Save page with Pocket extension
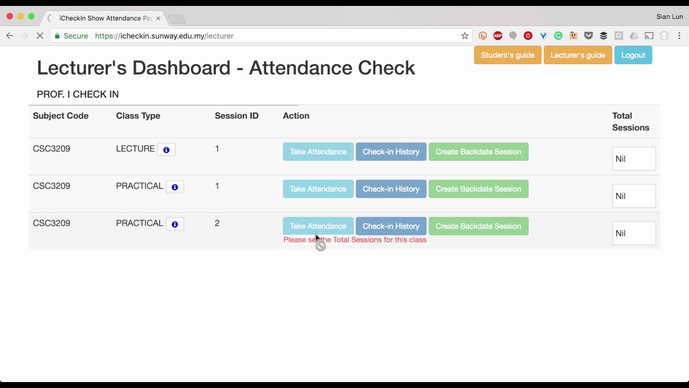The height and width of the screenshot is (388, 689). tap(588, 36)
